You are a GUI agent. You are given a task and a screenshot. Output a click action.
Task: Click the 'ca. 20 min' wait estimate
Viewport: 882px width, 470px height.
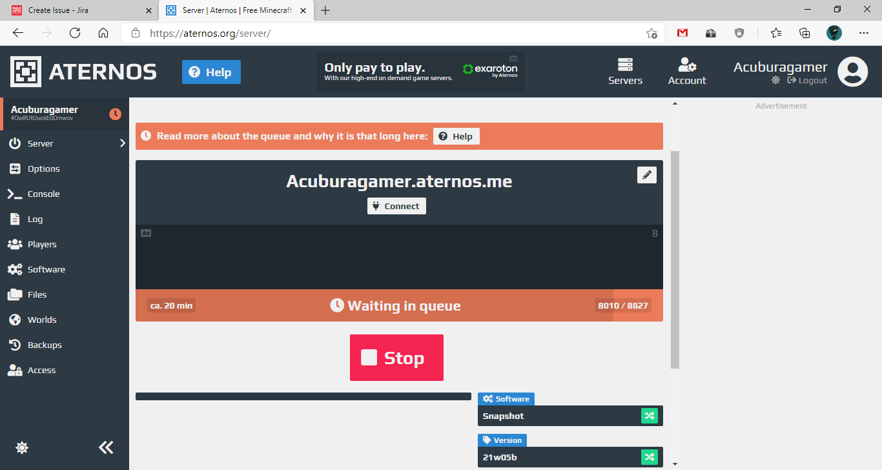point(171,305)
